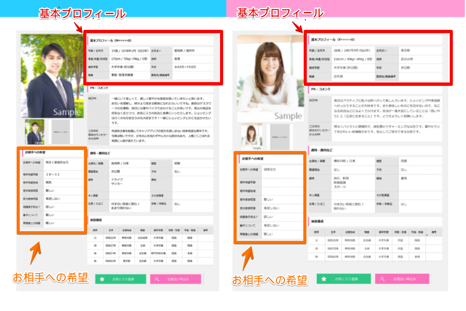Click 昭和57年 in the family table
The width and height of the screenshot is (466, 311).
click(111, 254)
